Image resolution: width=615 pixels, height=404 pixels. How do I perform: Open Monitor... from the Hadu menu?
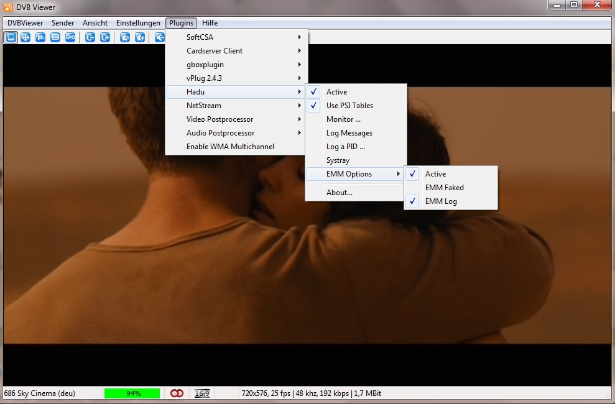pyautogui.click(x=343, y=119)
